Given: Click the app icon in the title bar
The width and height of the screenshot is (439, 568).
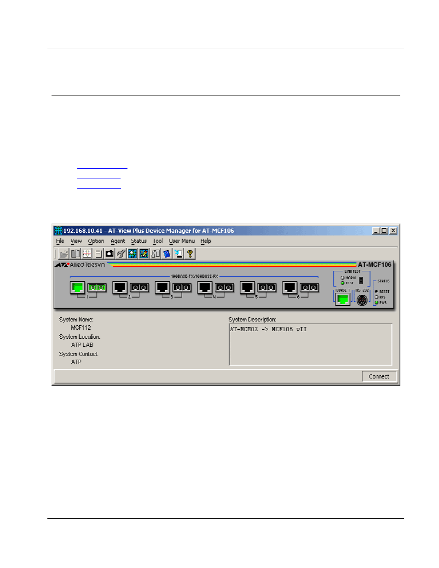Looking at the screenshot, I should [58, 230].
